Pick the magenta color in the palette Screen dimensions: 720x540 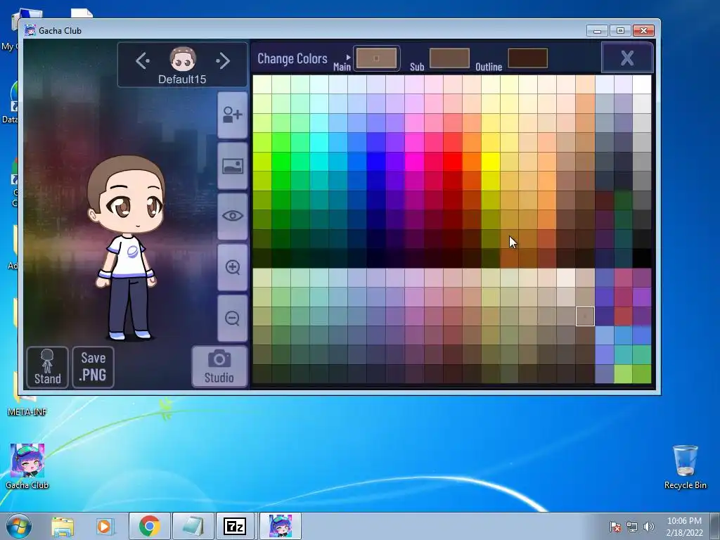[x=414, y=161]
